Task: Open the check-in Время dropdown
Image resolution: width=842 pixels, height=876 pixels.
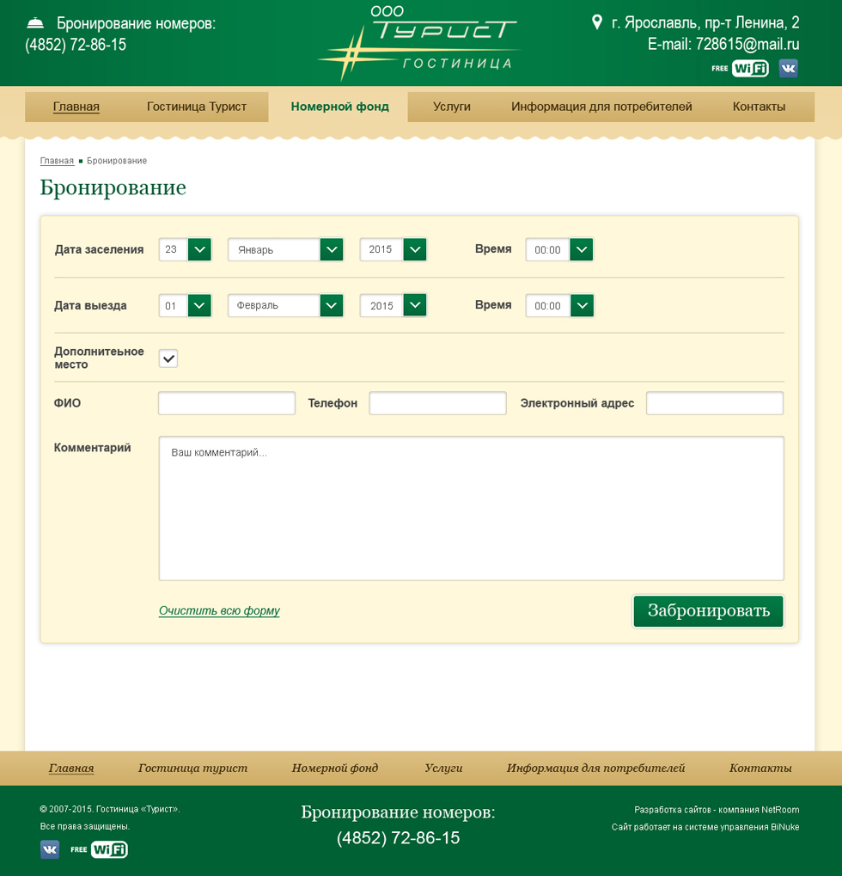Action: pyautogui.click(x=559, y=249)
